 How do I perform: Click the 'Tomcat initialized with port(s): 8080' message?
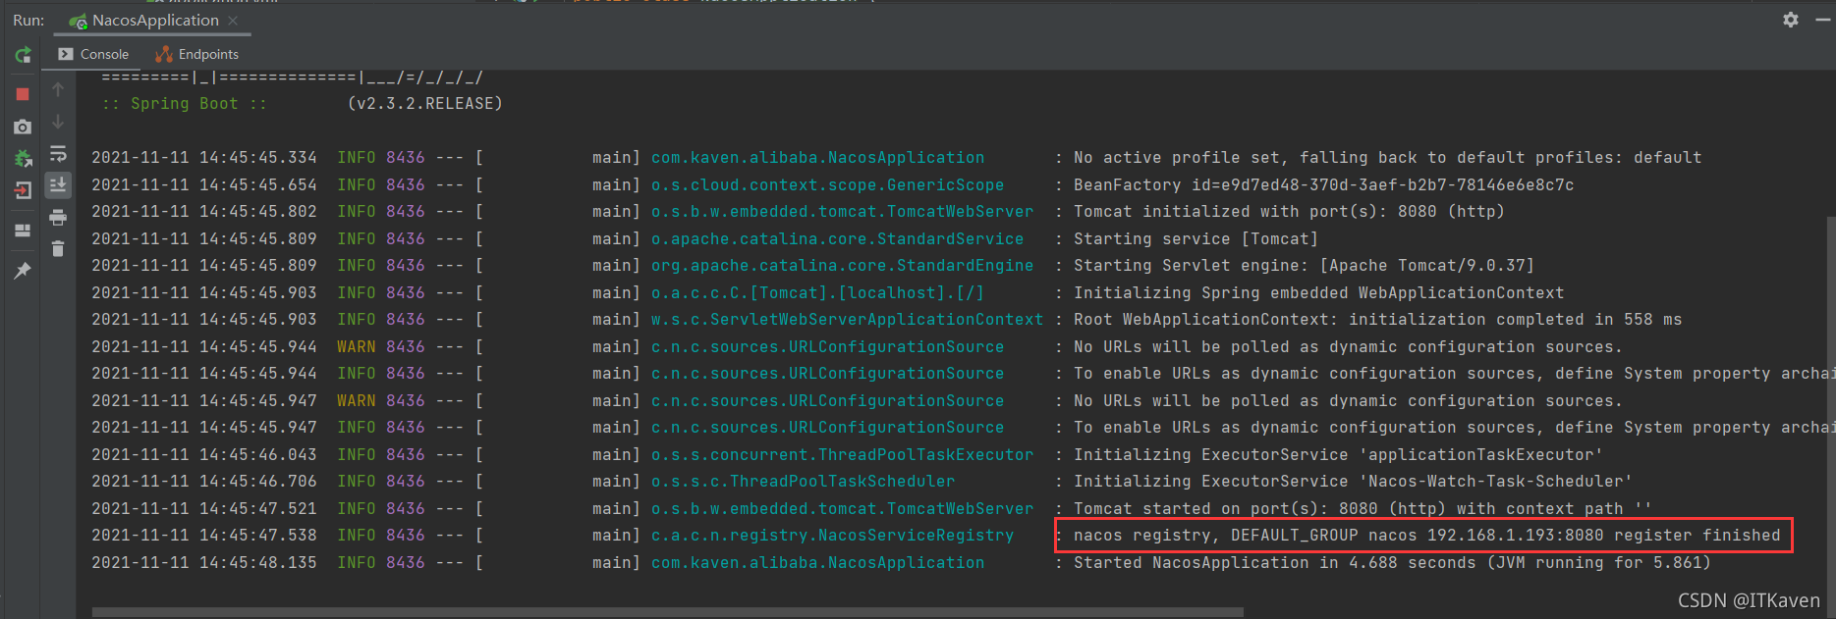[x=1289, y=212]
